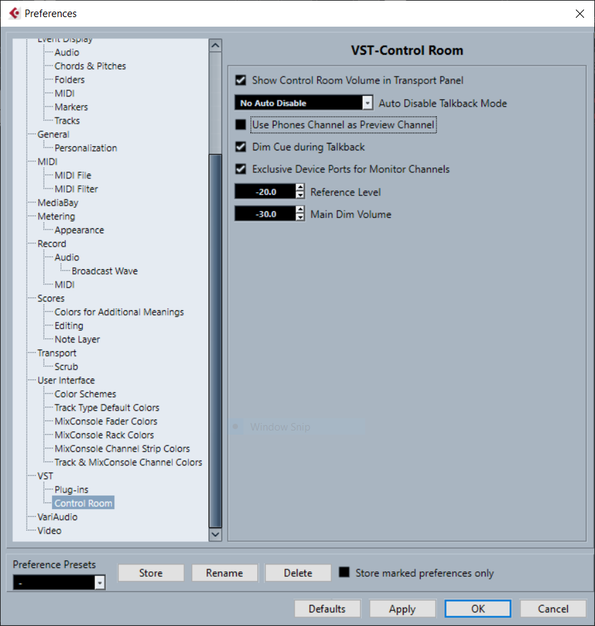Image resolution: width=595 pixels, height=626 pixels.
Task: Enable Use Phones Channel as Preview Channel
Action: coord(241,124)
